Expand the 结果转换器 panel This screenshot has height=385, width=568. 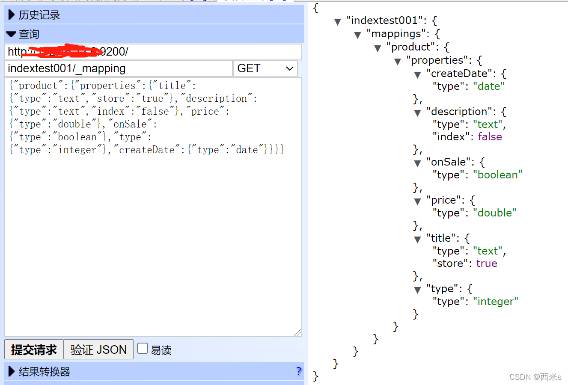click(x=12, y=371)
